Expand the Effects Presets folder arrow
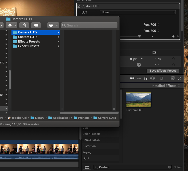 tap(59, 42)
